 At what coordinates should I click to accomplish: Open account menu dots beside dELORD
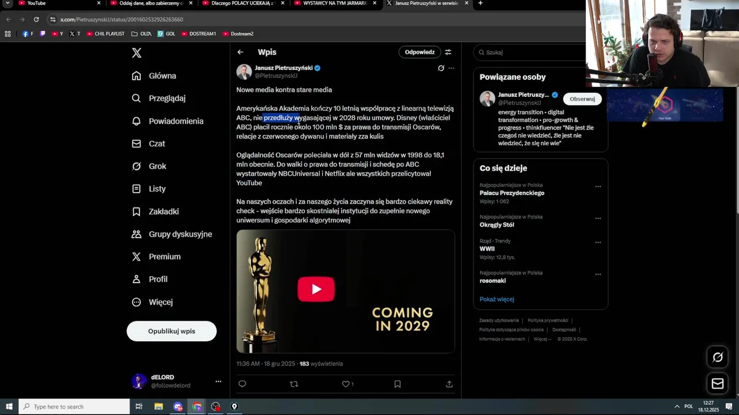pyautogui.click(x=218, y=382)
